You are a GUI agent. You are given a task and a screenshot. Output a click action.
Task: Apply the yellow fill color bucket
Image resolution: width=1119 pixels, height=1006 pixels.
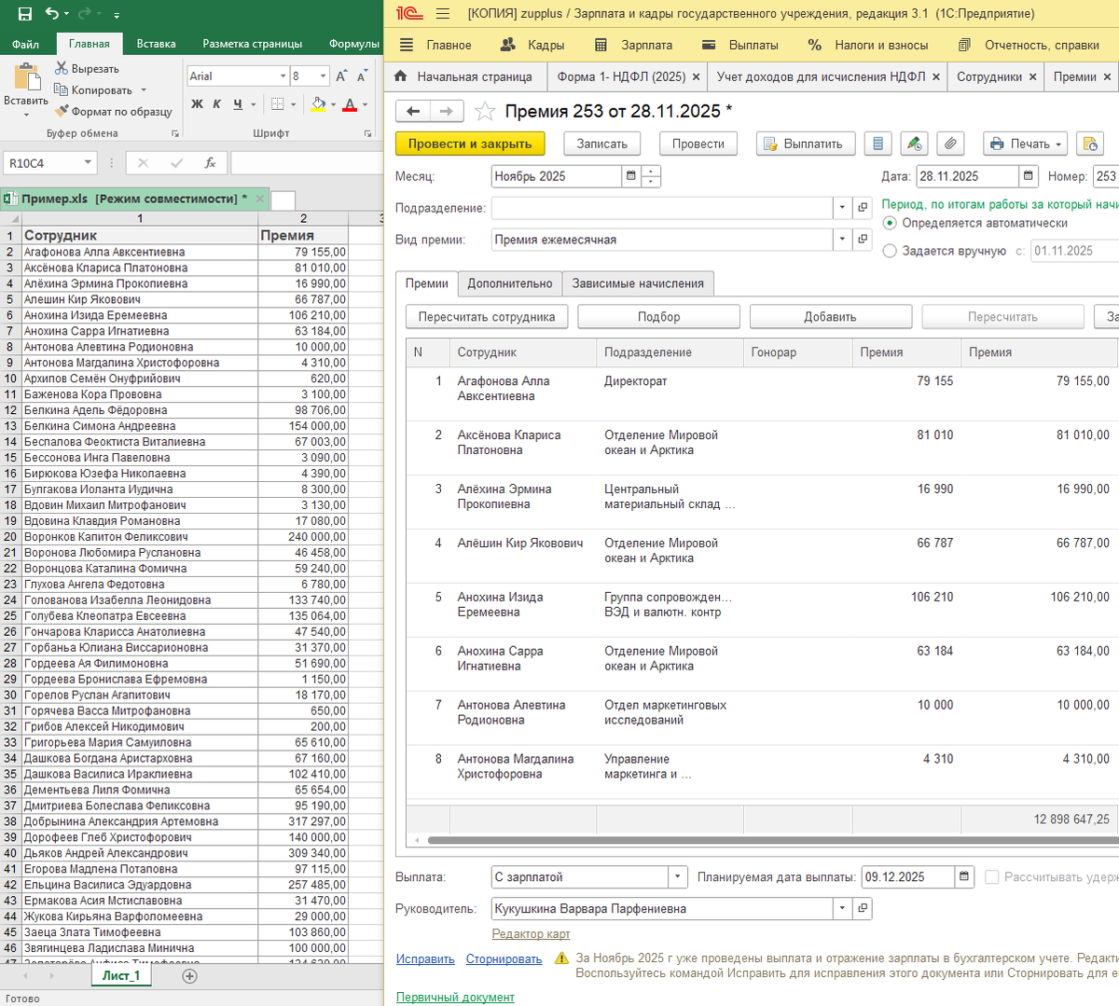[319, 104]
